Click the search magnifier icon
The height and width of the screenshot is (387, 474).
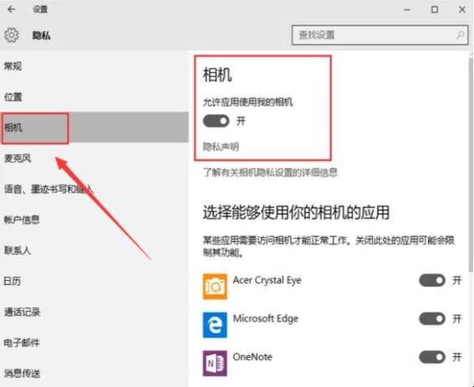(x=460, y=35)
